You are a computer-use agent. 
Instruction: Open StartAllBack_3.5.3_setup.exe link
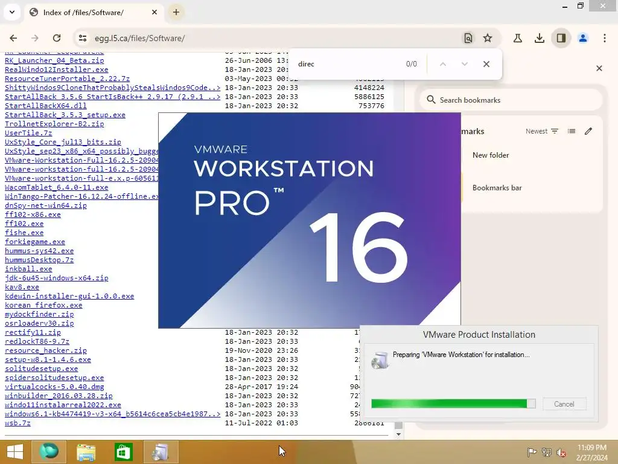point(65,115)
